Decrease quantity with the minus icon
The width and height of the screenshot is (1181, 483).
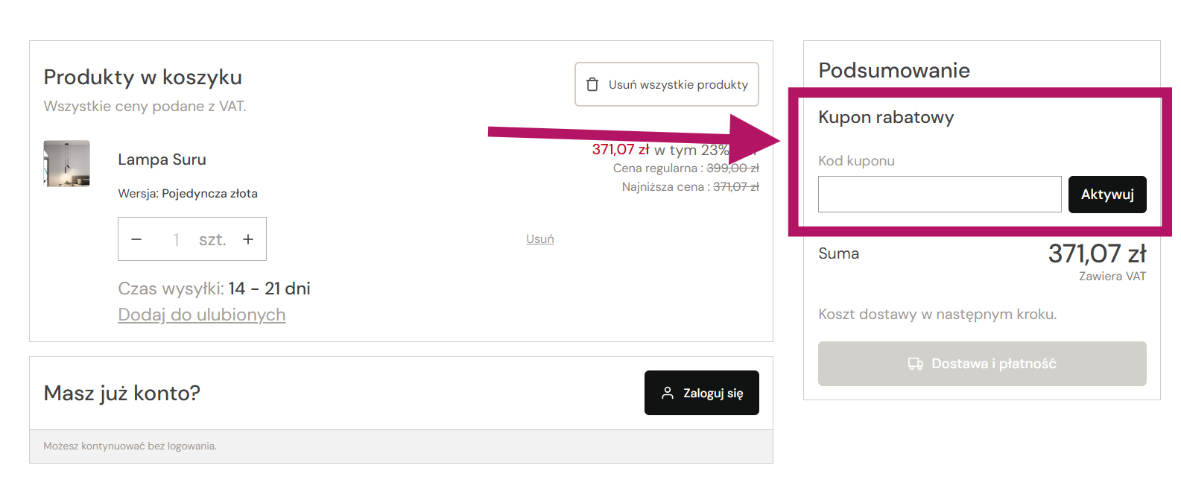coord(136,239)
